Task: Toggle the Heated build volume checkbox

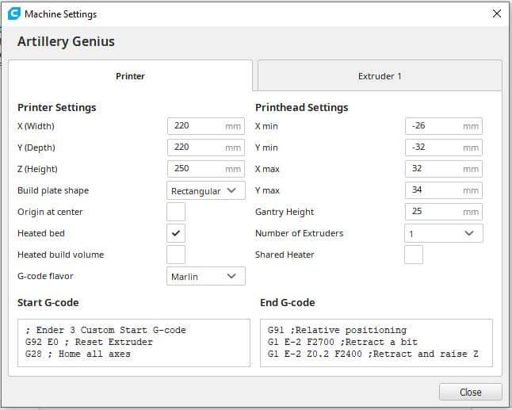Action: click(x=176, y=255)
